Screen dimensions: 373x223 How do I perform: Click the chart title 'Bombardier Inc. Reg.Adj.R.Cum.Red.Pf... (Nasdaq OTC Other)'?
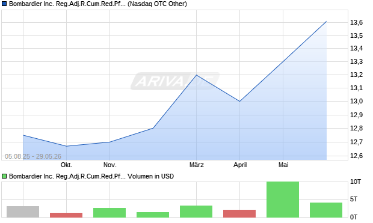(98, 4)
